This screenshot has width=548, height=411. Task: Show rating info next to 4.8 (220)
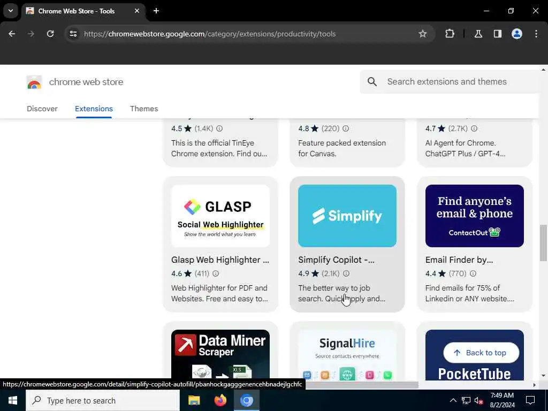point(346,128)
